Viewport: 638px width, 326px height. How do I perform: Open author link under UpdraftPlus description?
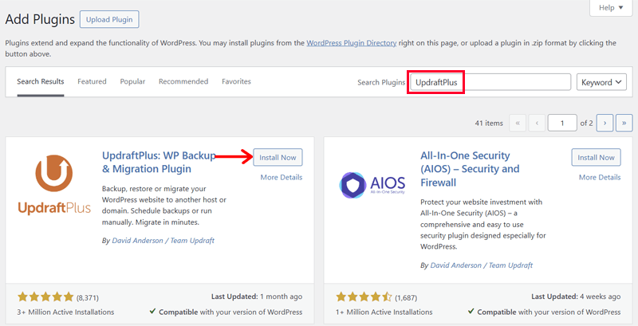click(163, 240)
